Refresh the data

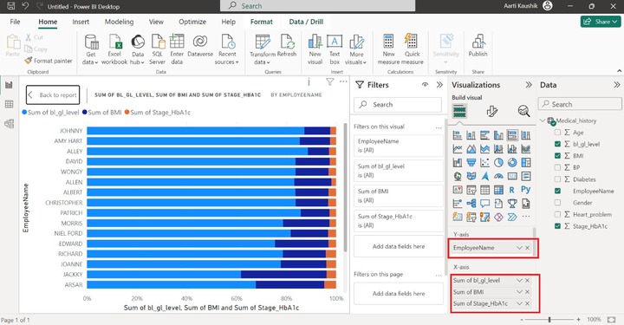(287, 45)
